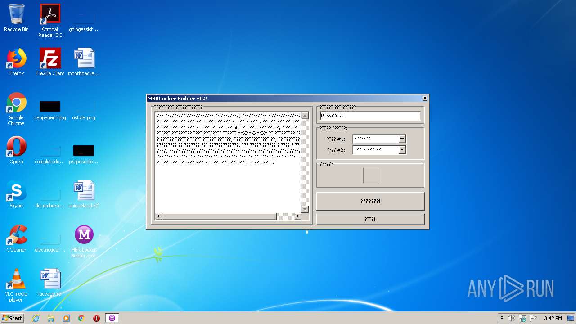This screenshot has width=576, height=324.
Task: Click the 3:42 PM system clock
Action: 553,318
